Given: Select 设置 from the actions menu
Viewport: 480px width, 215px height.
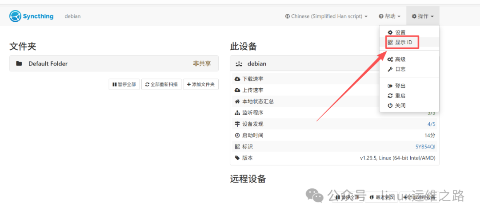Looking at the screenshot, I should [409, 32].
